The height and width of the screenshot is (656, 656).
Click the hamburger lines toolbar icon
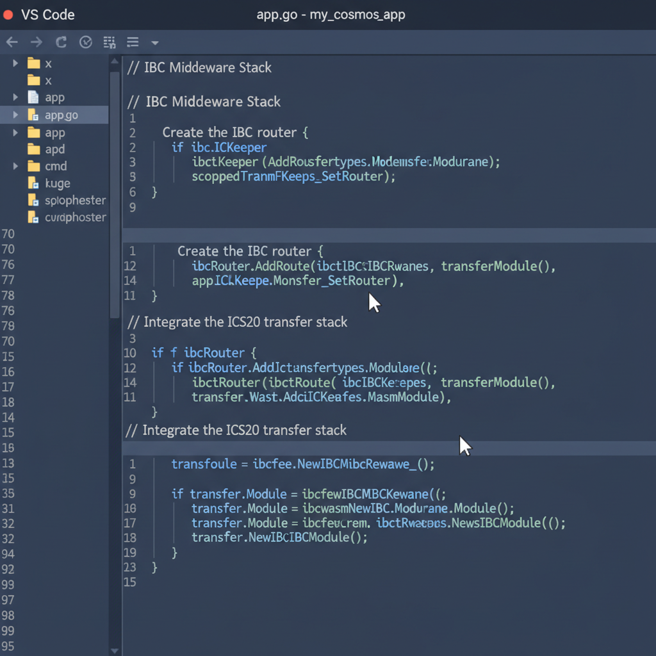click(x=133, y=42)
